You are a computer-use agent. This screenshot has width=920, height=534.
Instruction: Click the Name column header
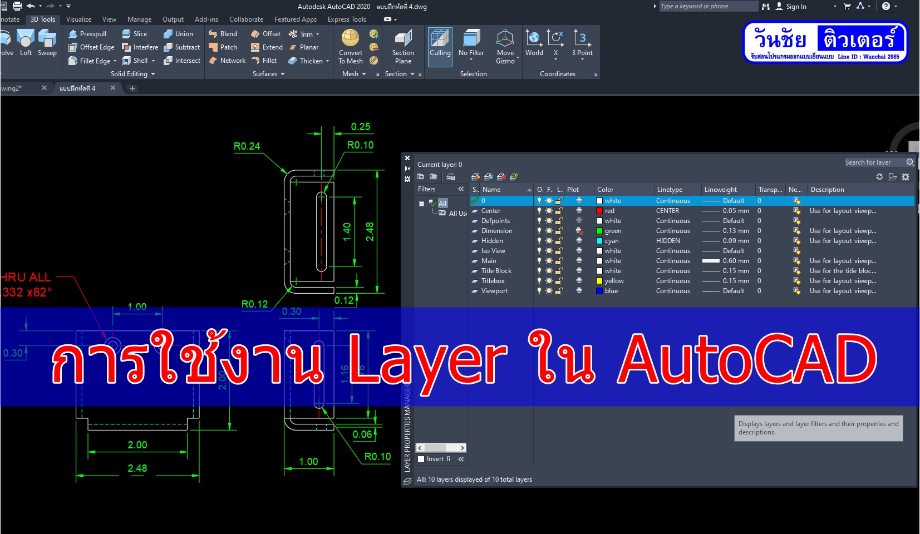click(x=506, y=190)
